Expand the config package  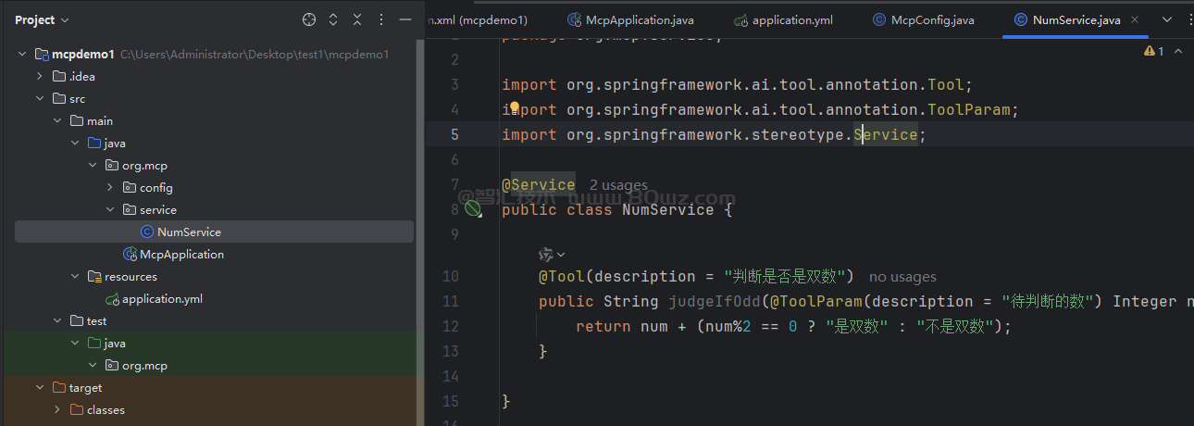pyautogui.click(x=110, y=188)
